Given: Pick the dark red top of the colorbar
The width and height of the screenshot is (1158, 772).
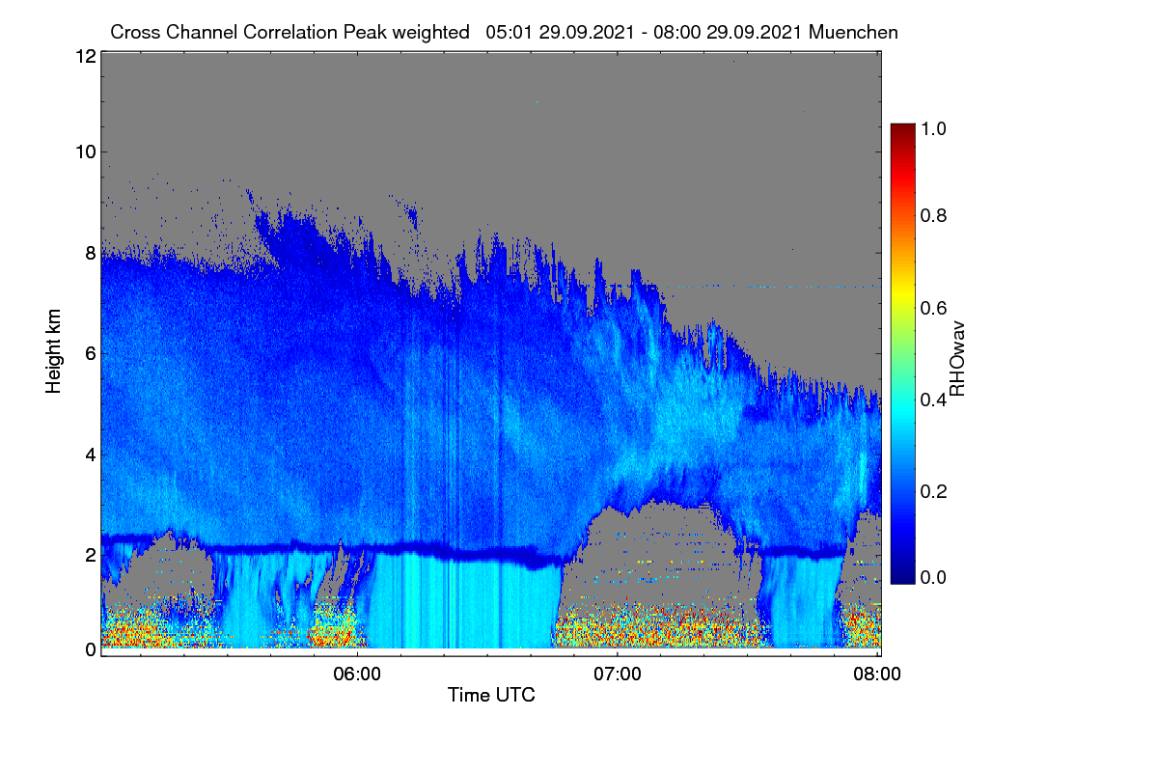Looking at the screenshot, I should click(x=902, y=130).
